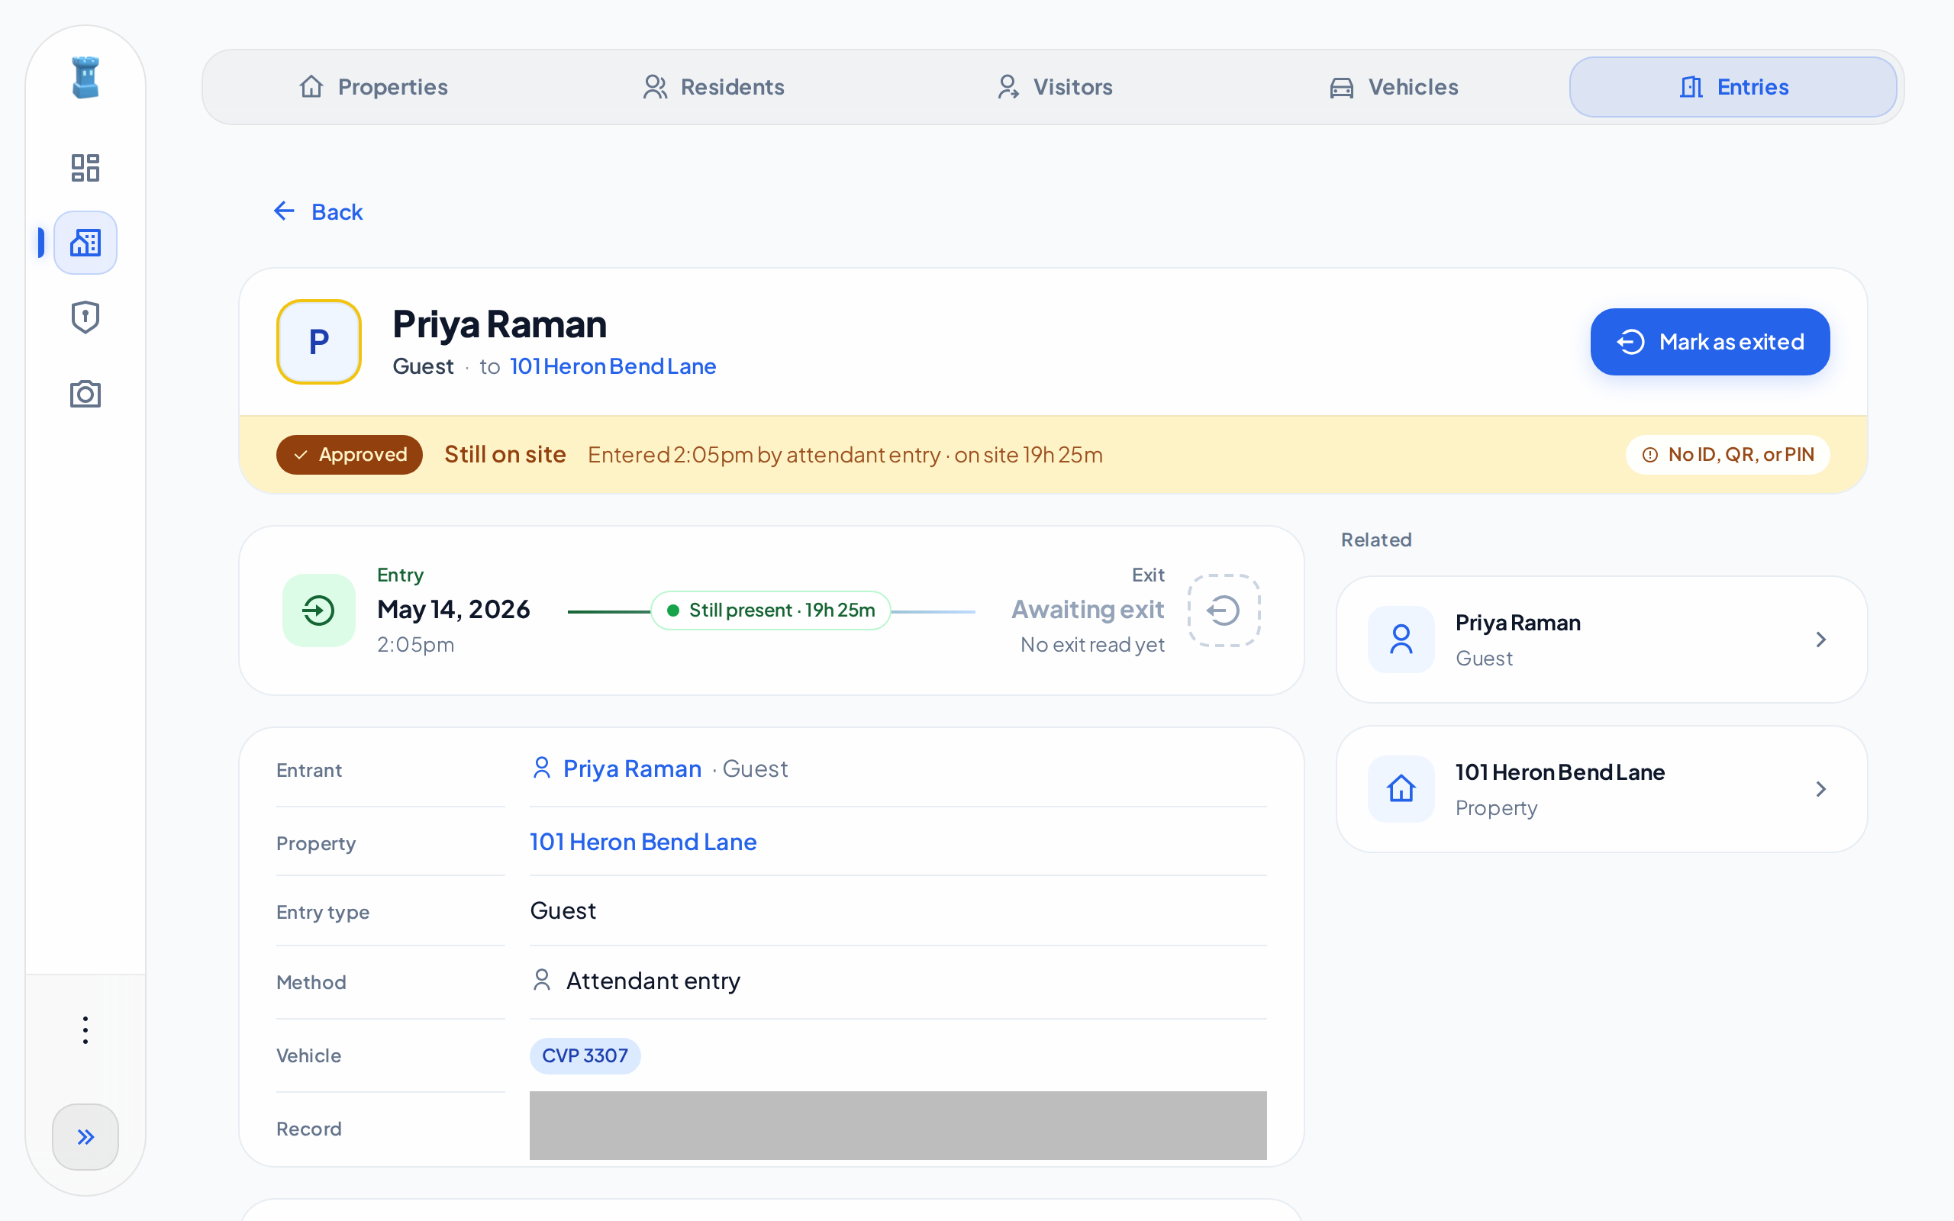Switch to the Vehicles tab

coord(1394,87)
